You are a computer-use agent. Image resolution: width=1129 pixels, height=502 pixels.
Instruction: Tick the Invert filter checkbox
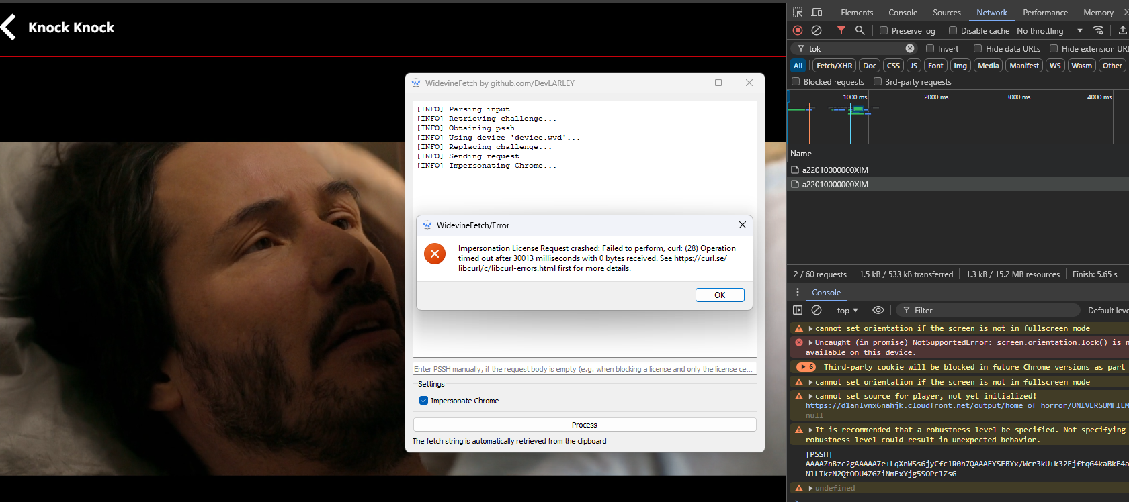pyautogui.click(x=930, y=48)
